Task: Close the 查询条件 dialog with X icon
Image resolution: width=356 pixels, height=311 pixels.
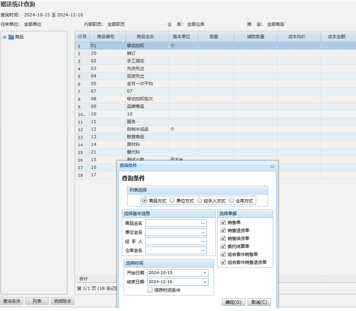Action: [x=272, y=166]
